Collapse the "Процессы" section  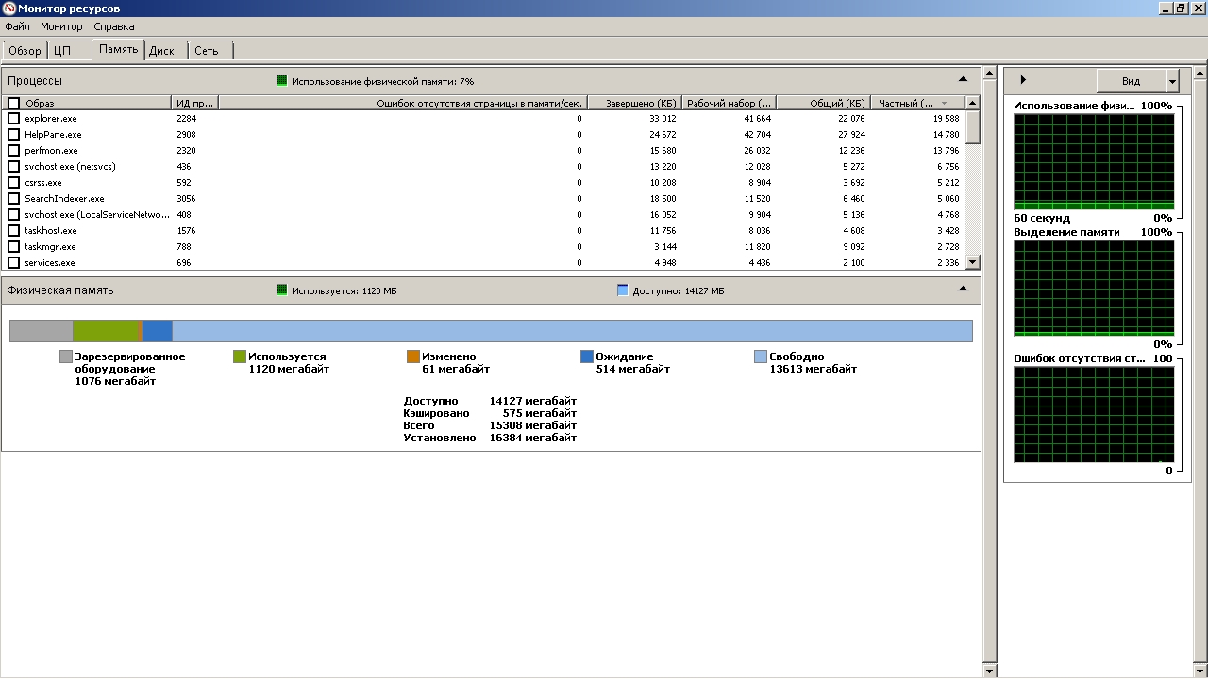(963, 80)
